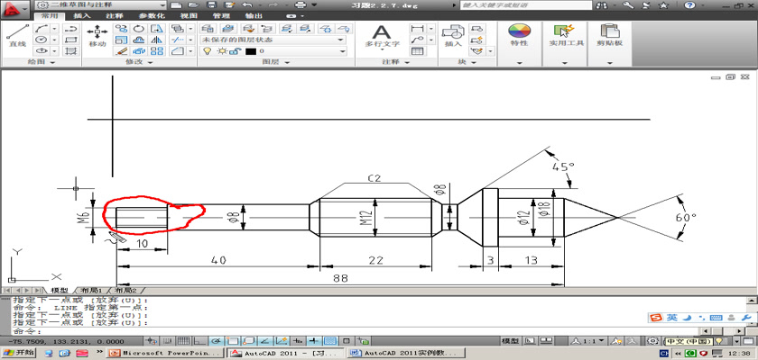Toggle Ortho Mode in status bar
The image size is (758, 360).
coord(200,341)
